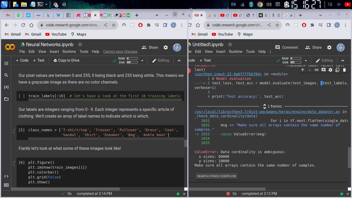Image resolution: width=352 pixels, height=198 pixels.
Task: Click Copy to Drive button
Action: [x=67, y=60]
